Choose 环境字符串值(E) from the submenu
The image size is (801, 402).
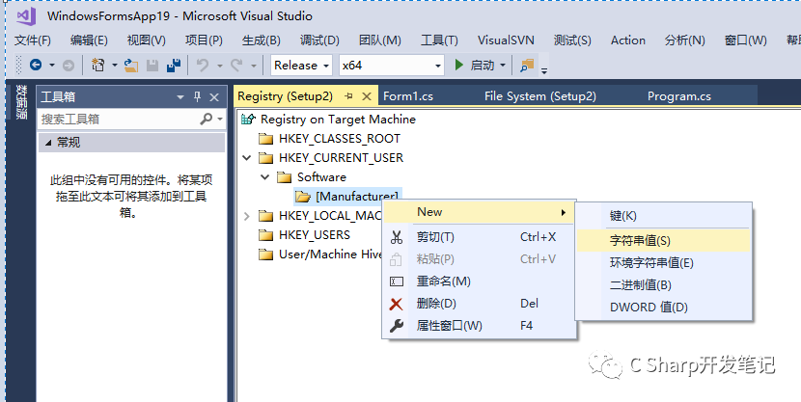tap(663, 263)
